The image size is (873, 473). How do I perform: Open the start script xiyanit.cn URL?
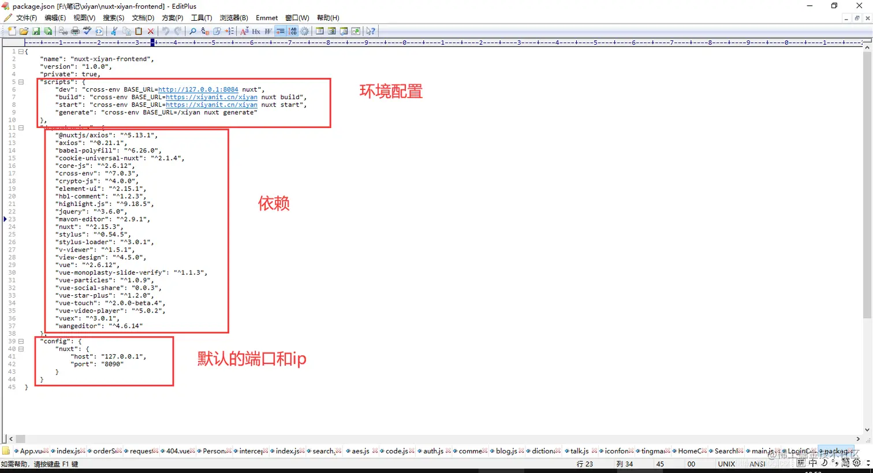[211, 104]
